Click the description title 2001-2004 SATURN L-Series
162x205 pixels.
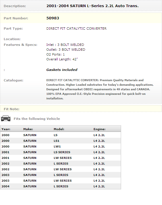click(x=92, y=6)
